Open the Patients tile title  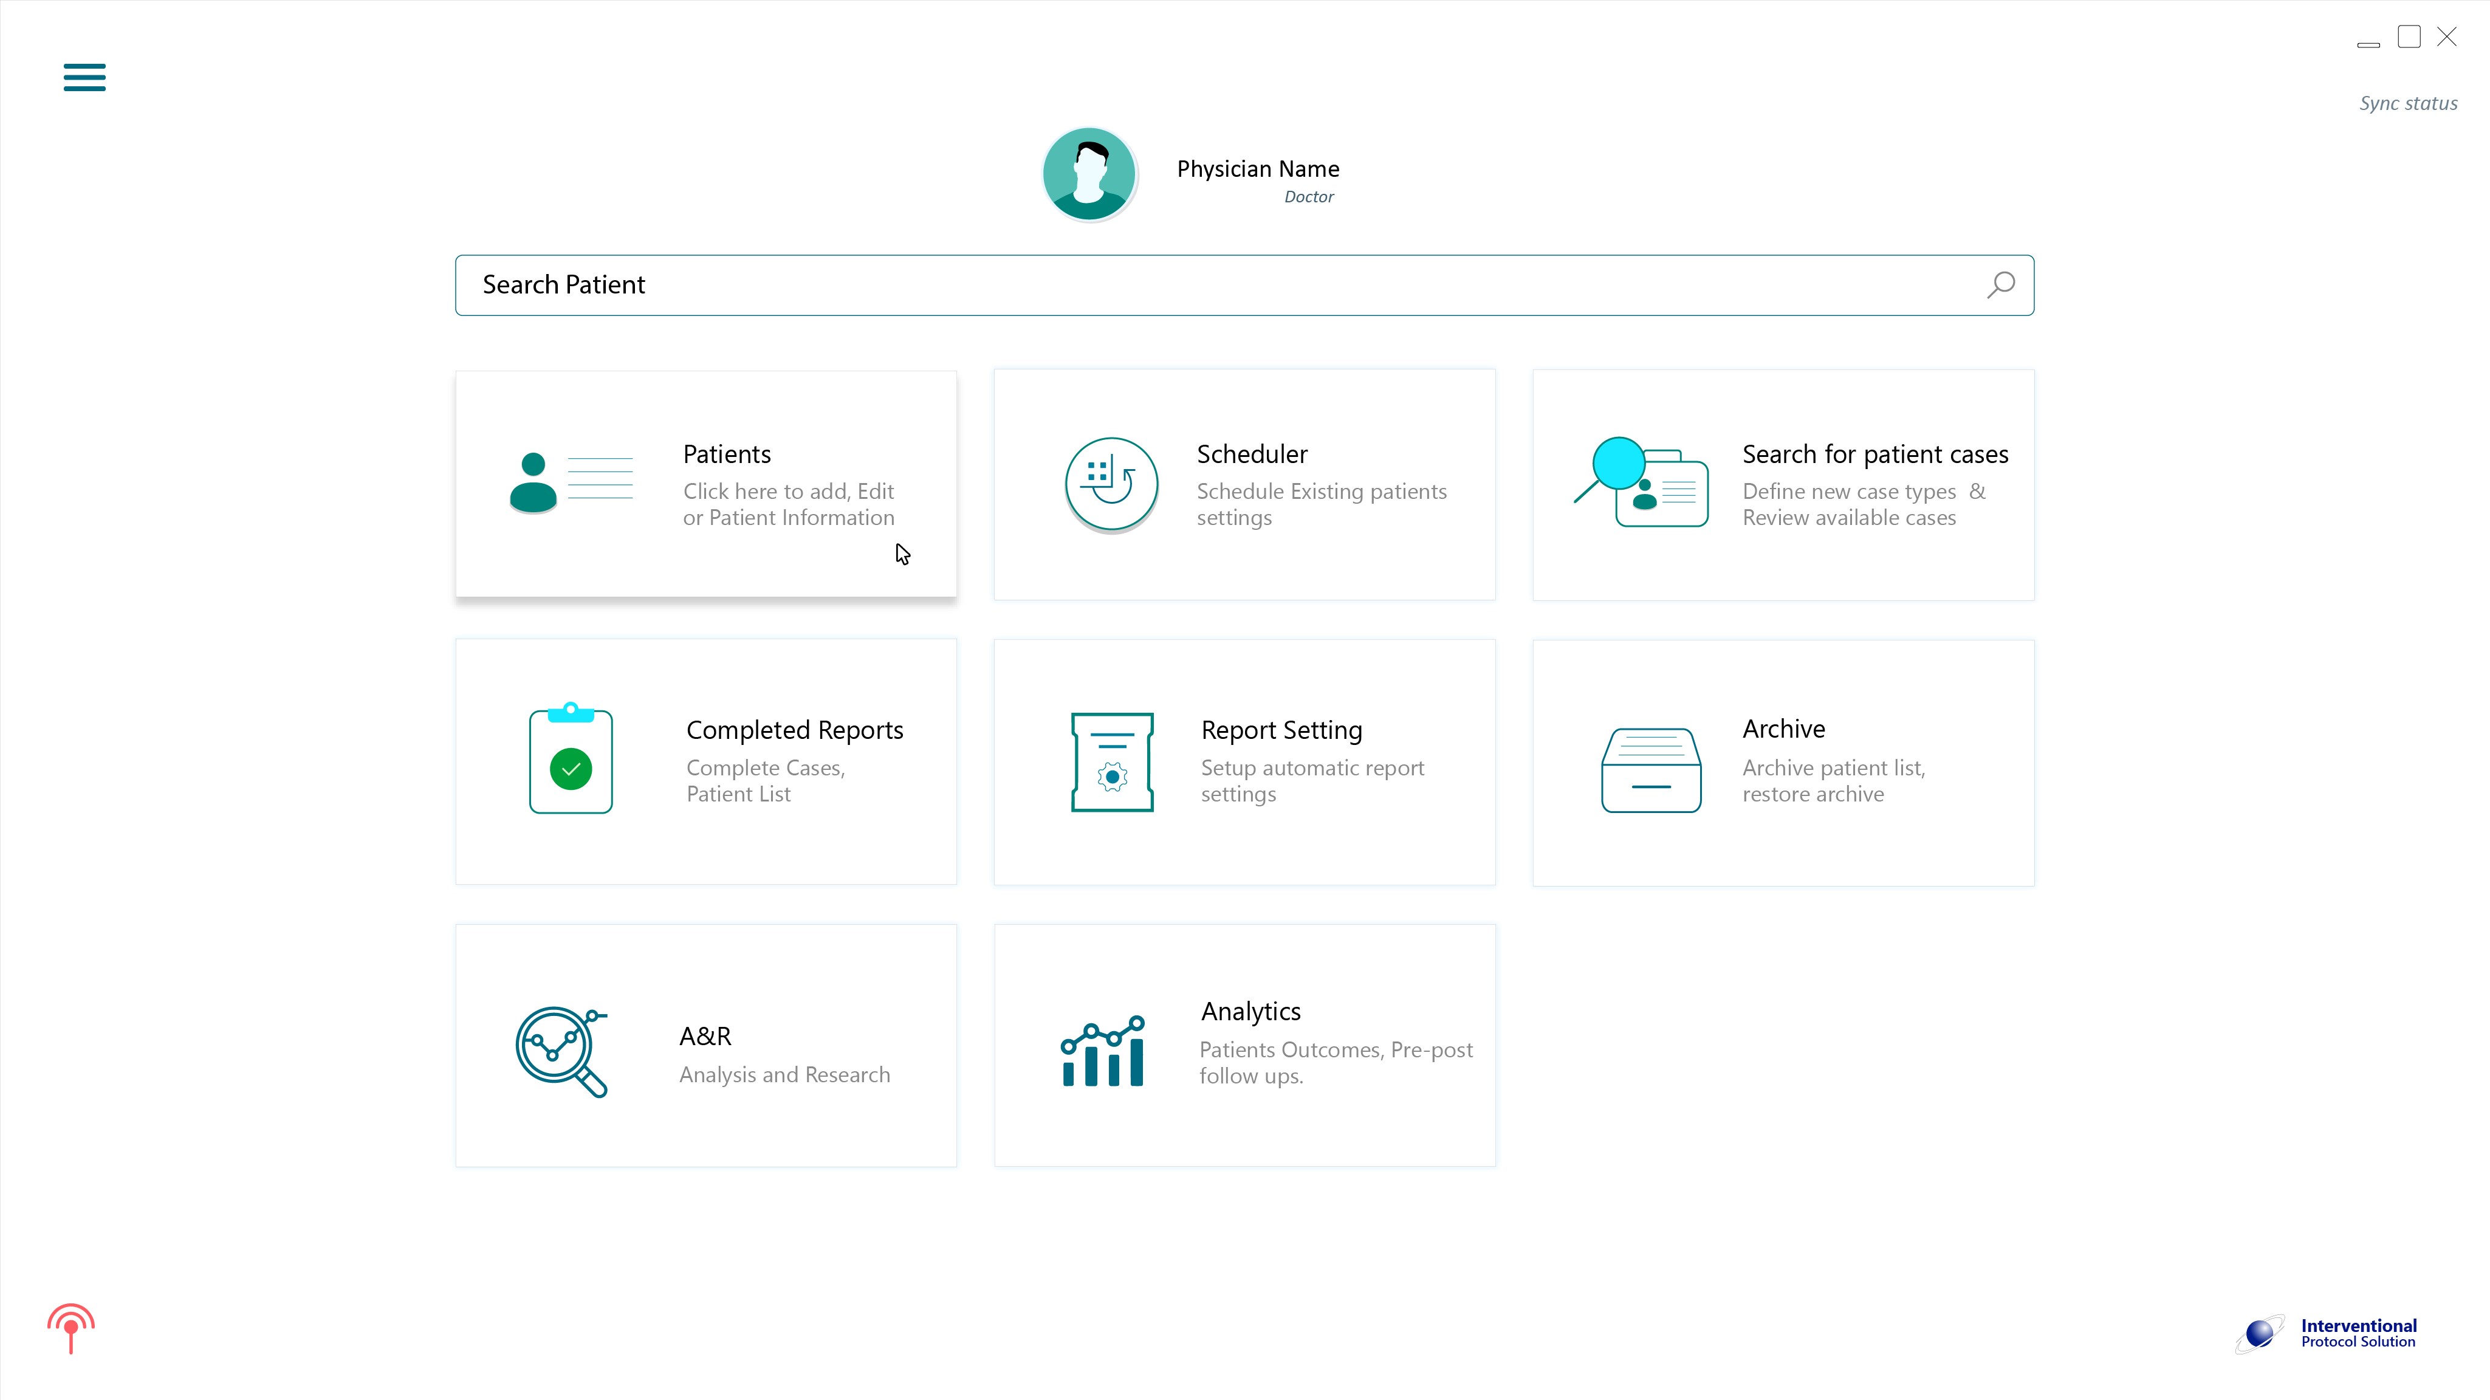pos(727,455)
